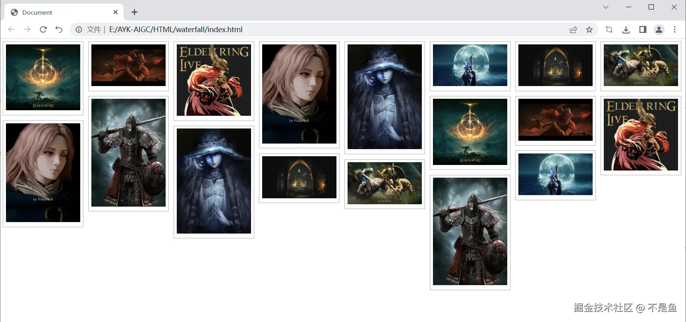The height and width of the screenshot is (322, 686).
Task: Open the browser downloads icon
Action: pyautogui.click(x=626, y=30)
